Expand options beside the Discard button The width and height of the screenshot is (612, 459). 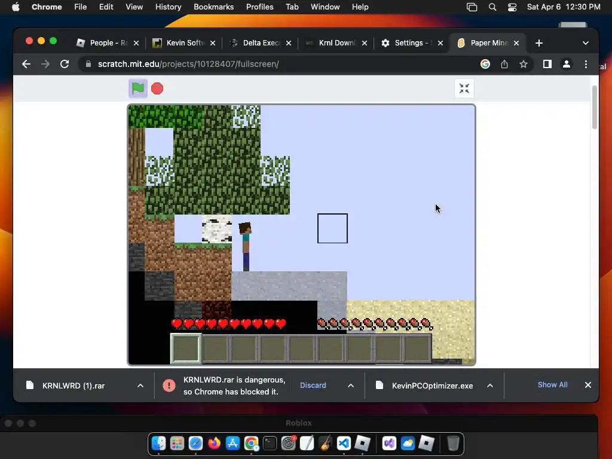pos(351,385)
